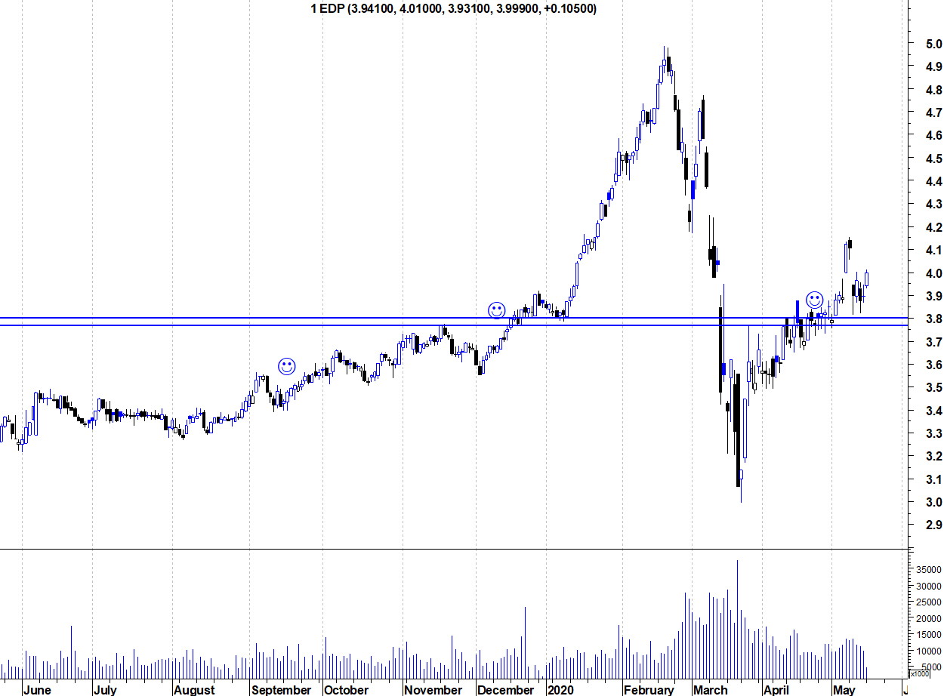Click the July label on time axis
944x696 pixels.
coord(105,690)
